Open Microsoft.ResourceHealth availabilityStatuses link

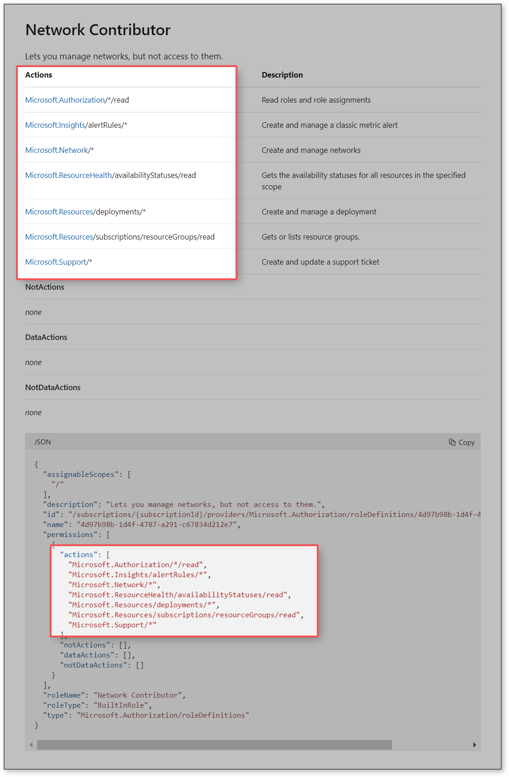68,175
